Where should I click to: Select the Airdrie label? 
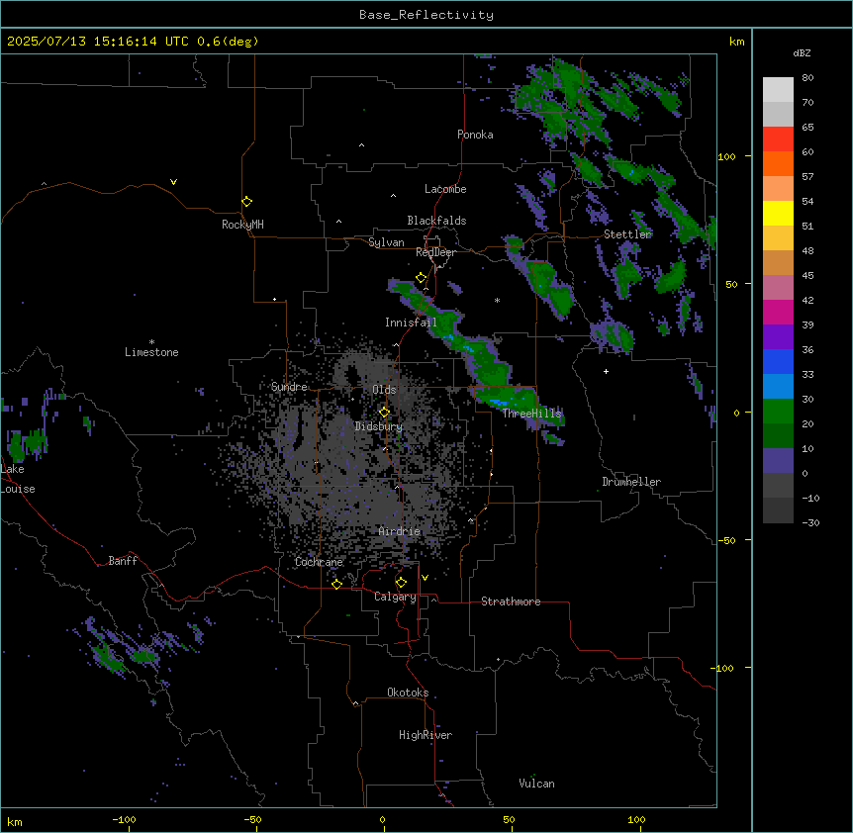tap(400, 531)
